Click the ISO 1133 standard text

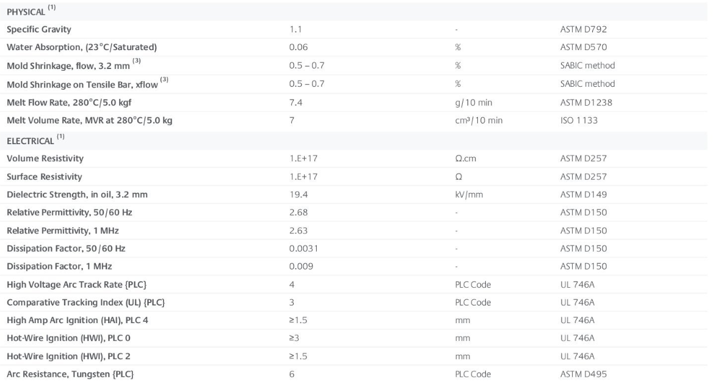[579, 120]
